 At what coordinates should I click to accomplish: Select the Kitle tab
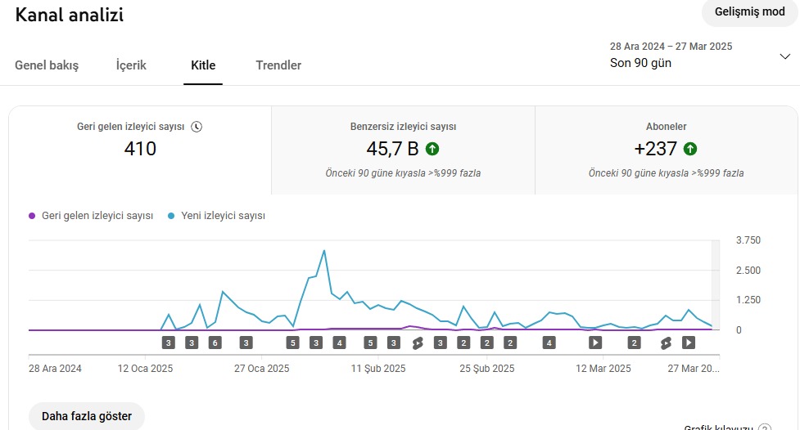(203, 65)
